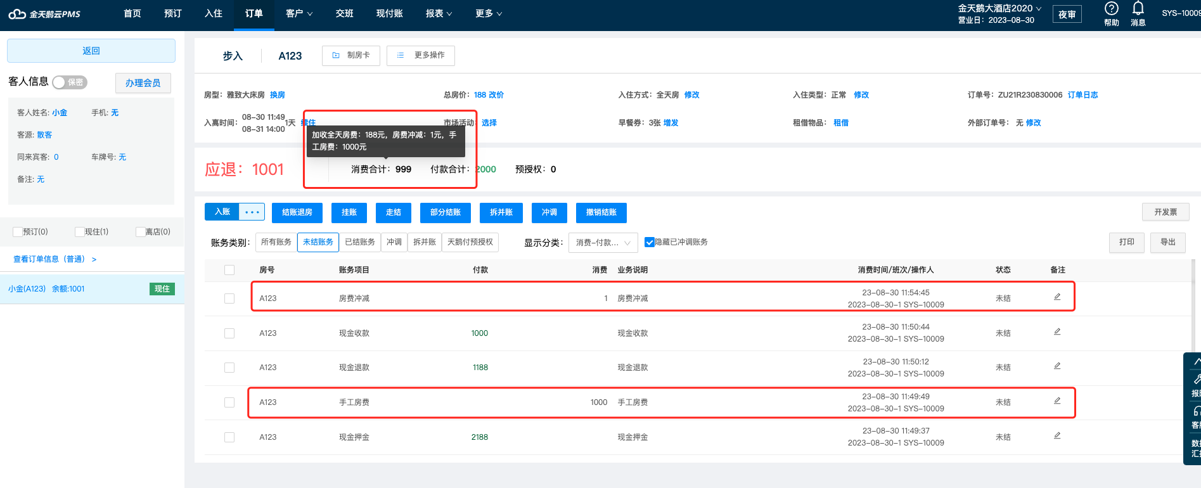This screenshot has height=488, width=1201.
Task: Toggle the 保密 switch
Action: [x=70, y=82]
